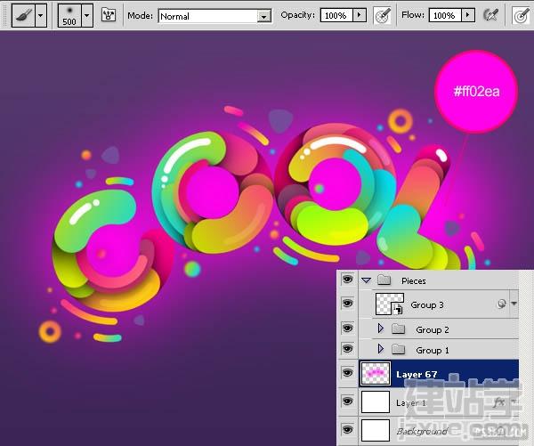Viewport: 534px width, 446px height.
Task: Select the Group 2 folder icon
Action: point(398,328)
